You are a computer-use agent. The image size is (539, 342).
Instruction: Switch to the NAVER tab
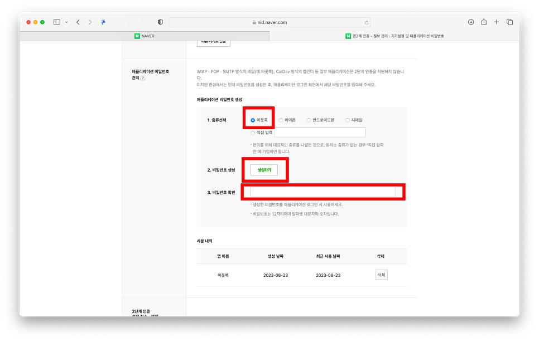(145, 36)
